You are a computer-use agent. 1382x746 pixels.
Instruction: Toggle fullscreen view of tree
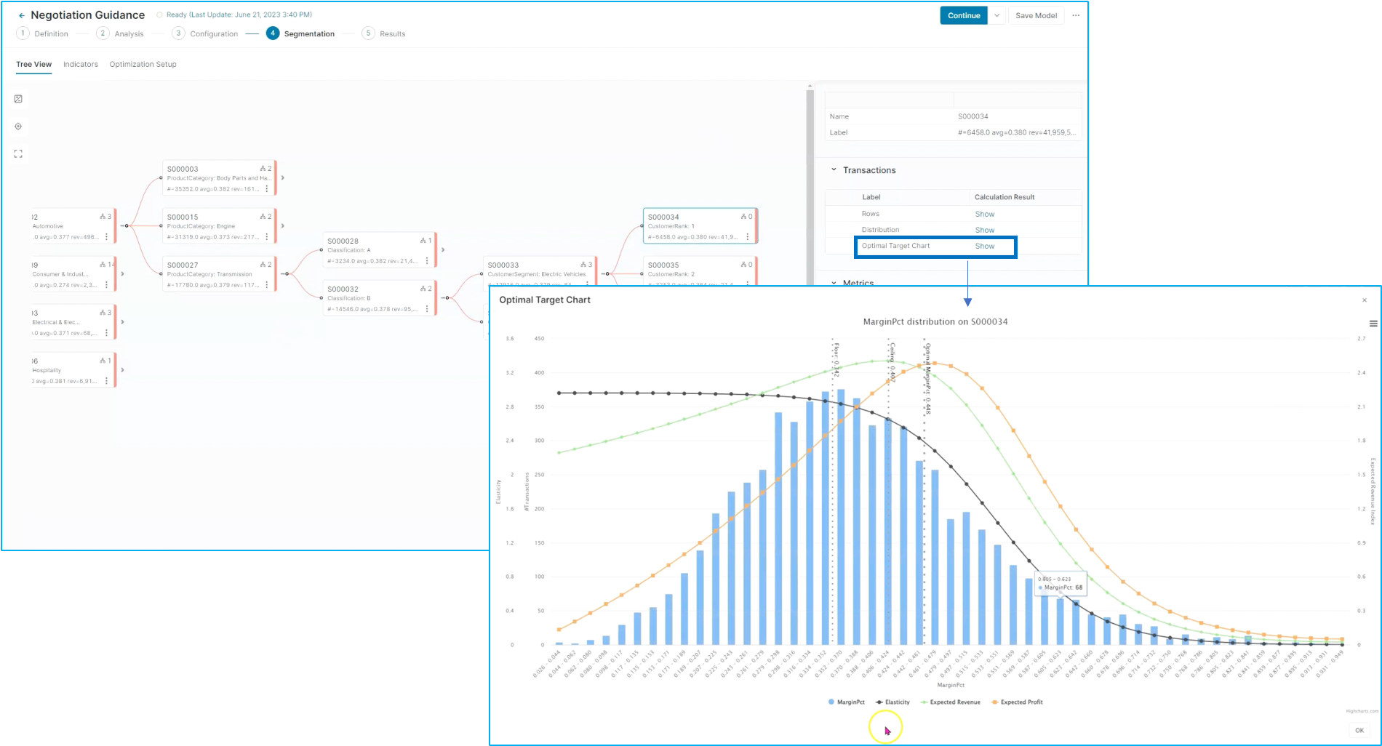18,154
